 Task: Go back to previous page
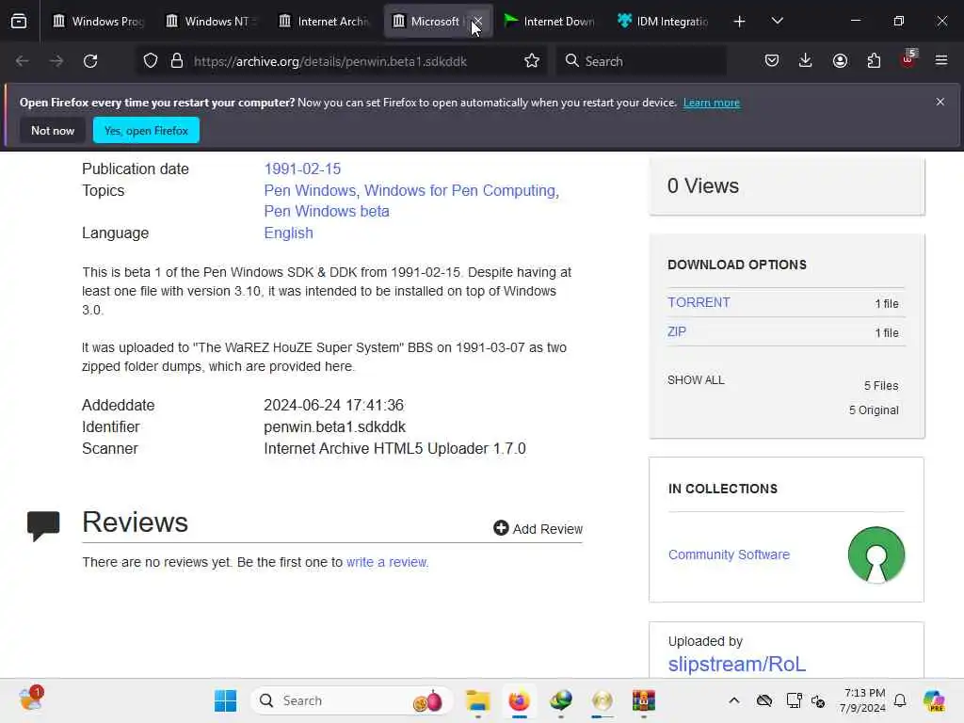(23, 61)
